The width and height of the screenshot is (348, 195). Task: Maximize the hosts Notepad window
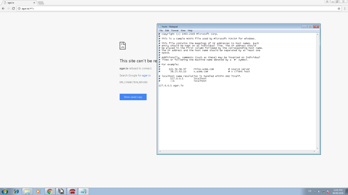pyautogui.click(x=310, y=26)
